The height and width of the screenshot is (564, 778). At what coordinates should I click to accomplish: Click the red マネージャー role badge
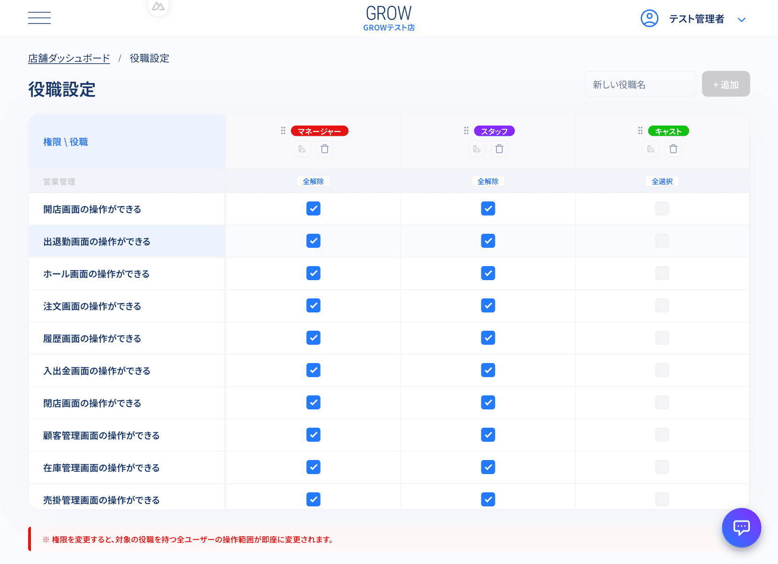(x=320, y=131)
